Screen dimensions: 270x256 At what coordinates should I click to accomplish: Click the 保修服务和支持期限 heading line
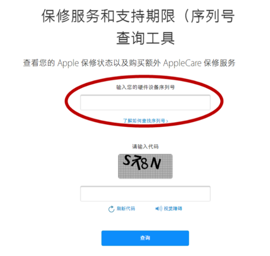pos(108,16)
